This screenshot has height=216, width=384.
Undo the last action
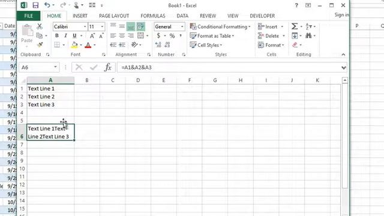tap(47, 5)
